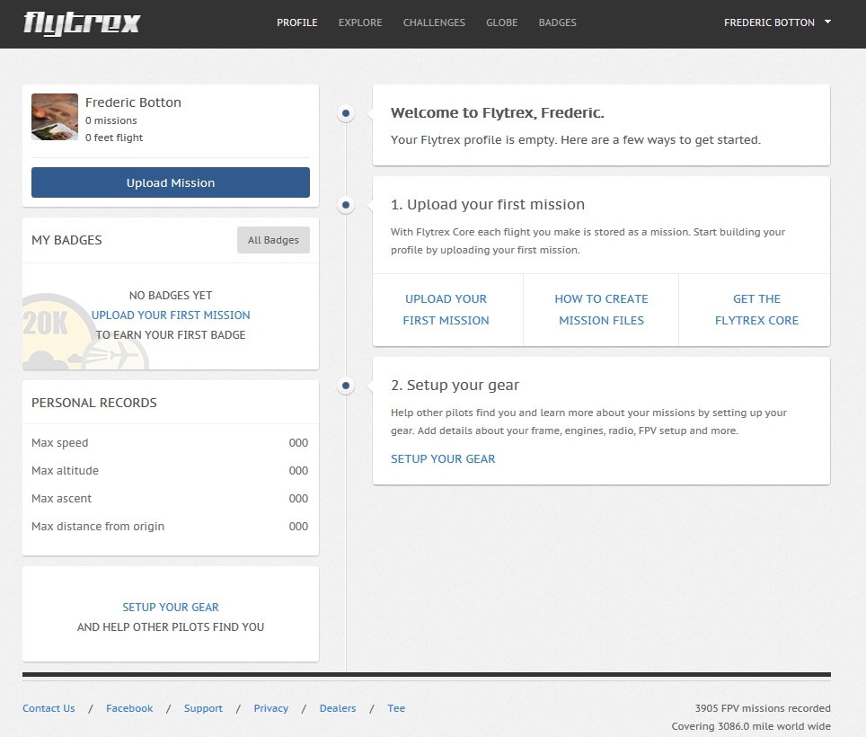This screenshot has height=737, width=866.
Task: Follow SETUP YOUR GEAR link in step 2
Action: [443, 458]
